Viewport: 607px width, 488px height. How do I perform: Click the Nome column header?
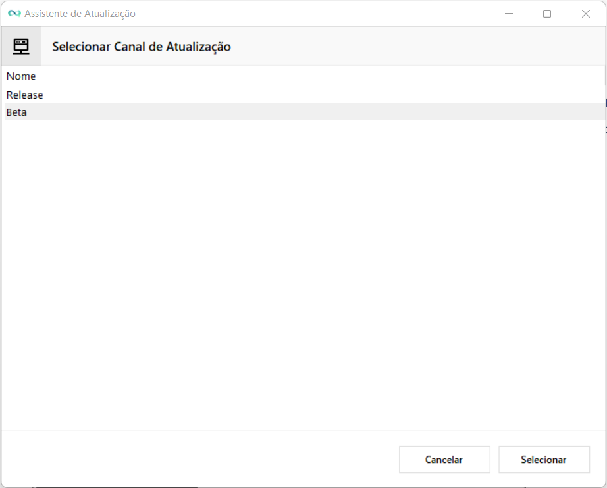click(21, 76)
